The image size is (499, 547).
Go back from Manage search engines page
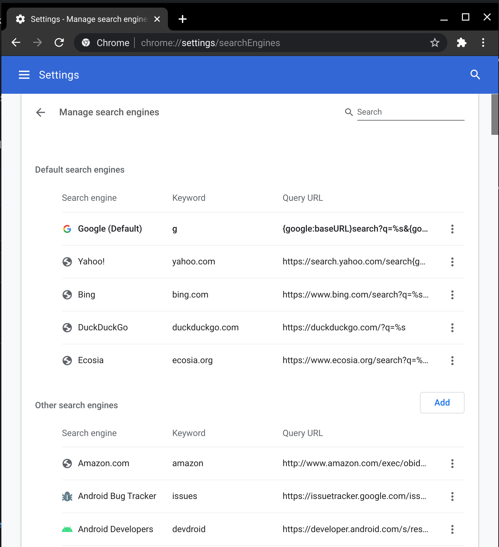[40, 112]
